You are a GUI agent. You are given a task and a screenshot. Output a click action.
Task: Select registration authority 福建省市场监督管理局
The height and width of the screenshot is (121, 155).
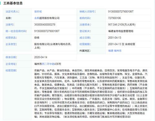(121, 31)
